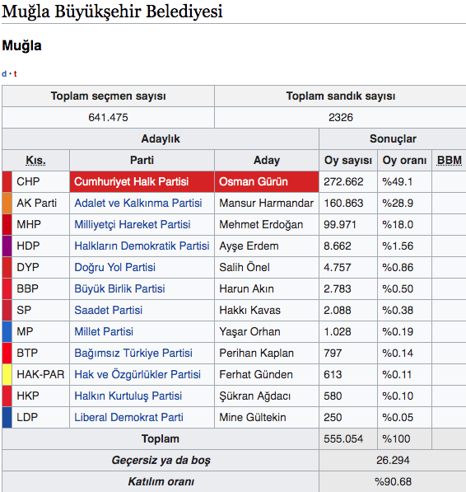Select candidate name Mehmet Erdoğan
The image size is (466, 492).
pyautogui.click(x=261, y=225)
